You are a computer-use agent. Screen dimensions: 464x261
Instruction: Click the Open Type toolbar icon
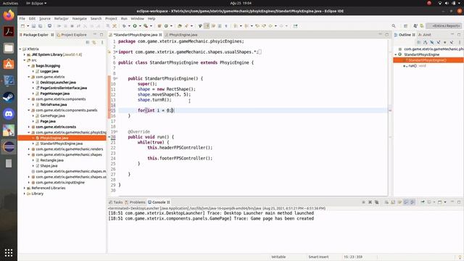click(x=180, y=26)
